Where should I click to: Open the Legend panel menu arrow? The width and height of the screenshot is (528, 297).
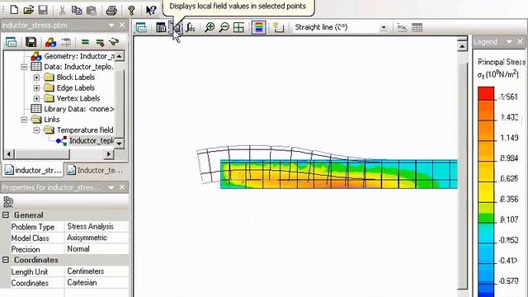tap(509, 42)
